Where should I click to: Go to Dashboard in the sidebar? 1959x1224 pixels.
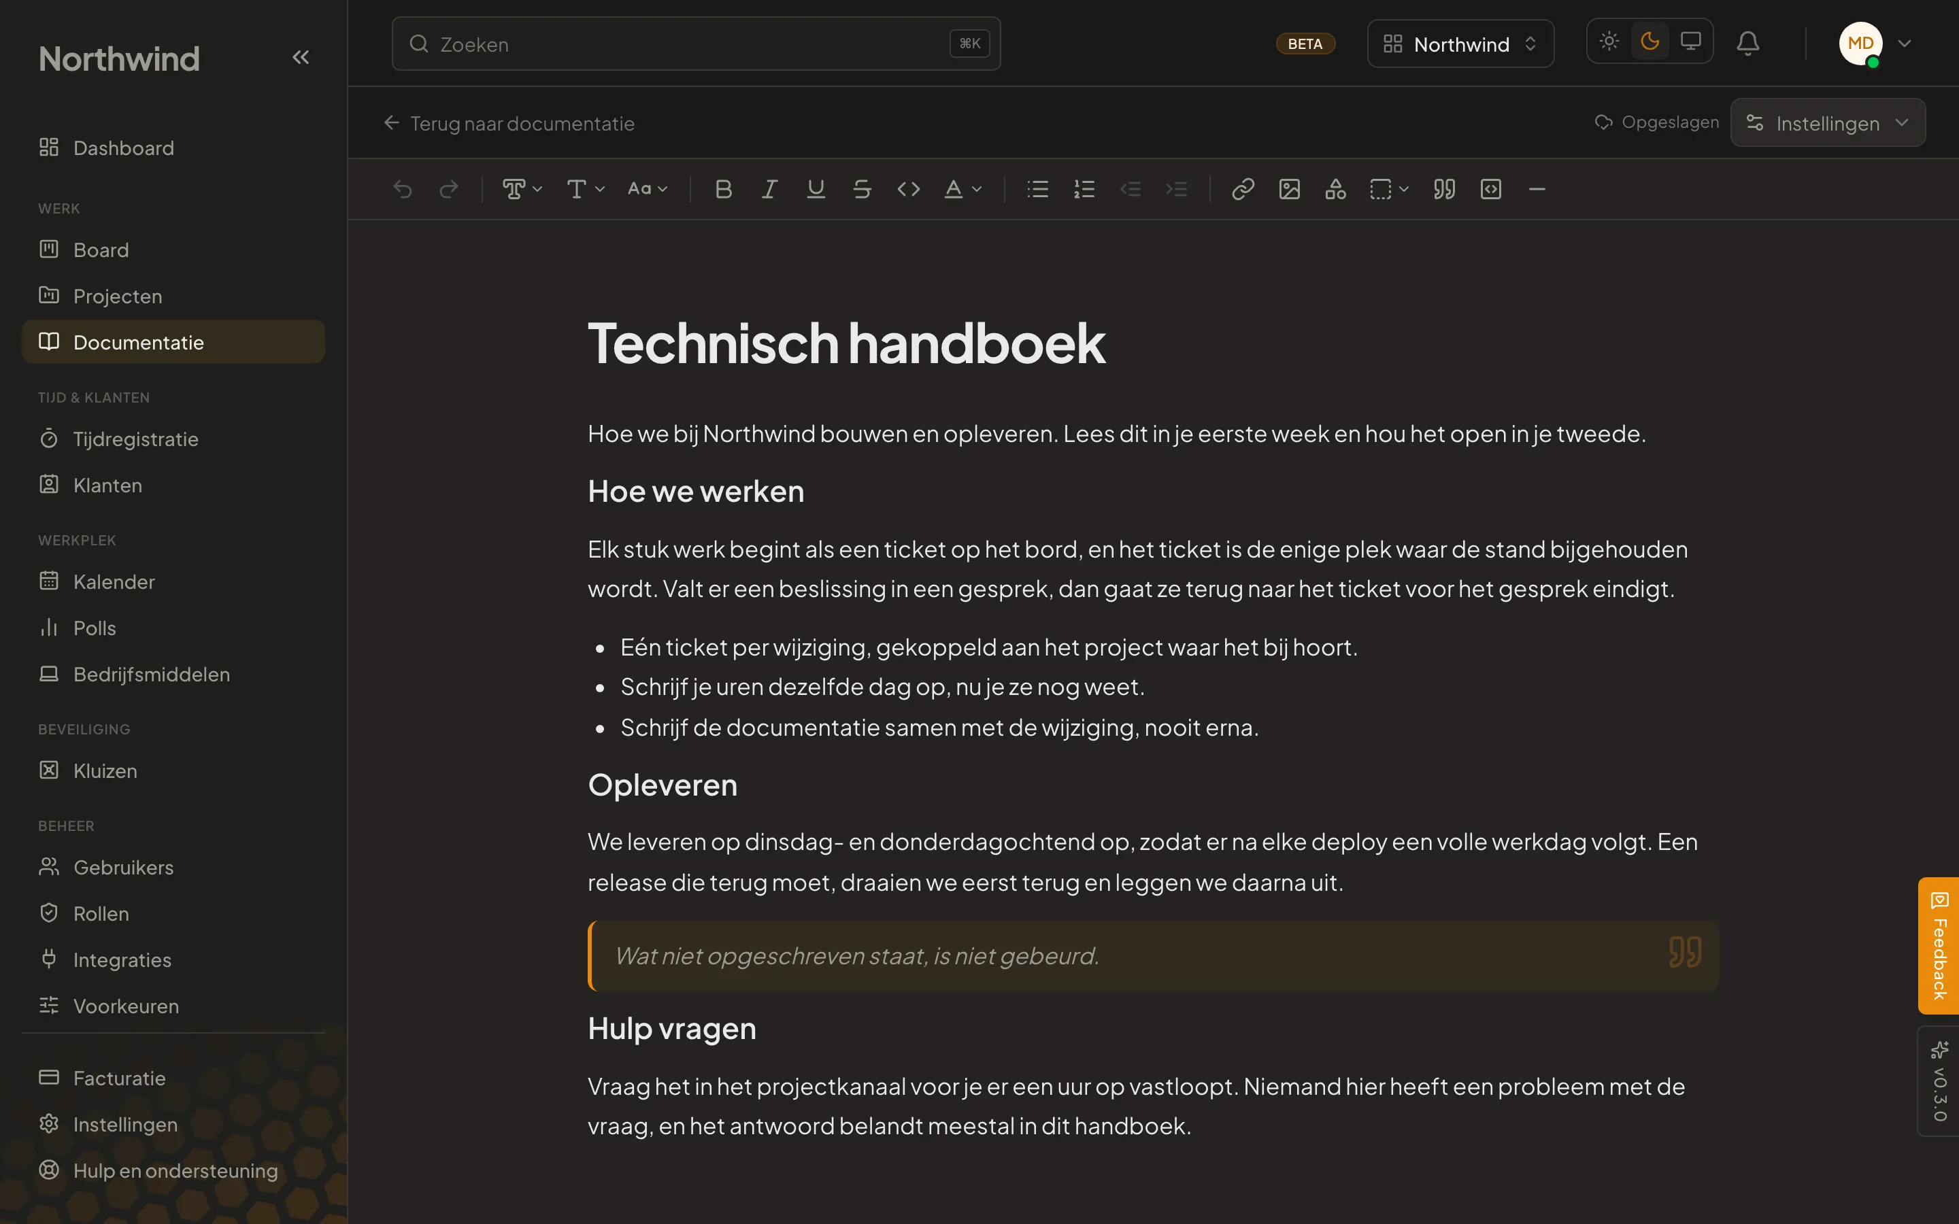pos(173,148)
